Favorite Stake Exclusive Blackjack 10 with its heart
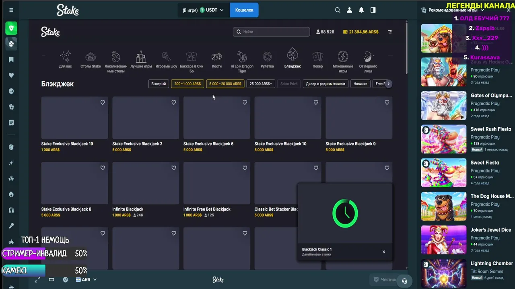Screen dimensions: 515x289 pyautogui.click(x=316, y=102)
